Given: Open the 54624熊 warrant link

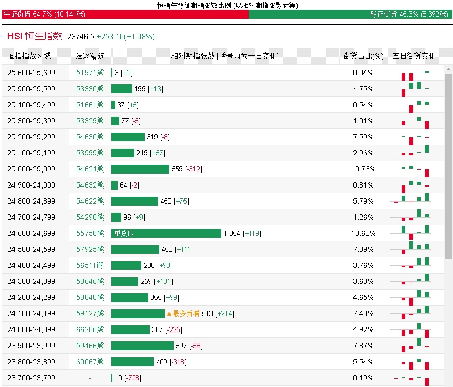Looking at the screenshot, I should click(x=90, y=169).
